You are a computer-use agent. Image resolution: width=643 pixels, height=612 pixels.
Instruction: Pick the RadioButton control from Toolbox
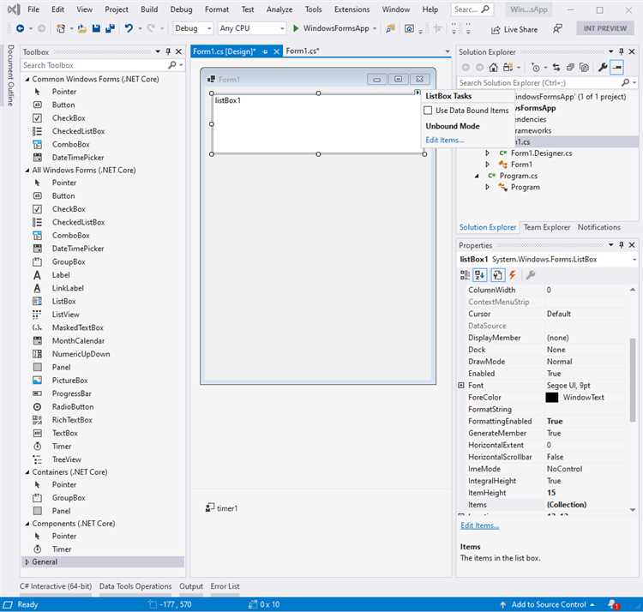tap(73, 407)
